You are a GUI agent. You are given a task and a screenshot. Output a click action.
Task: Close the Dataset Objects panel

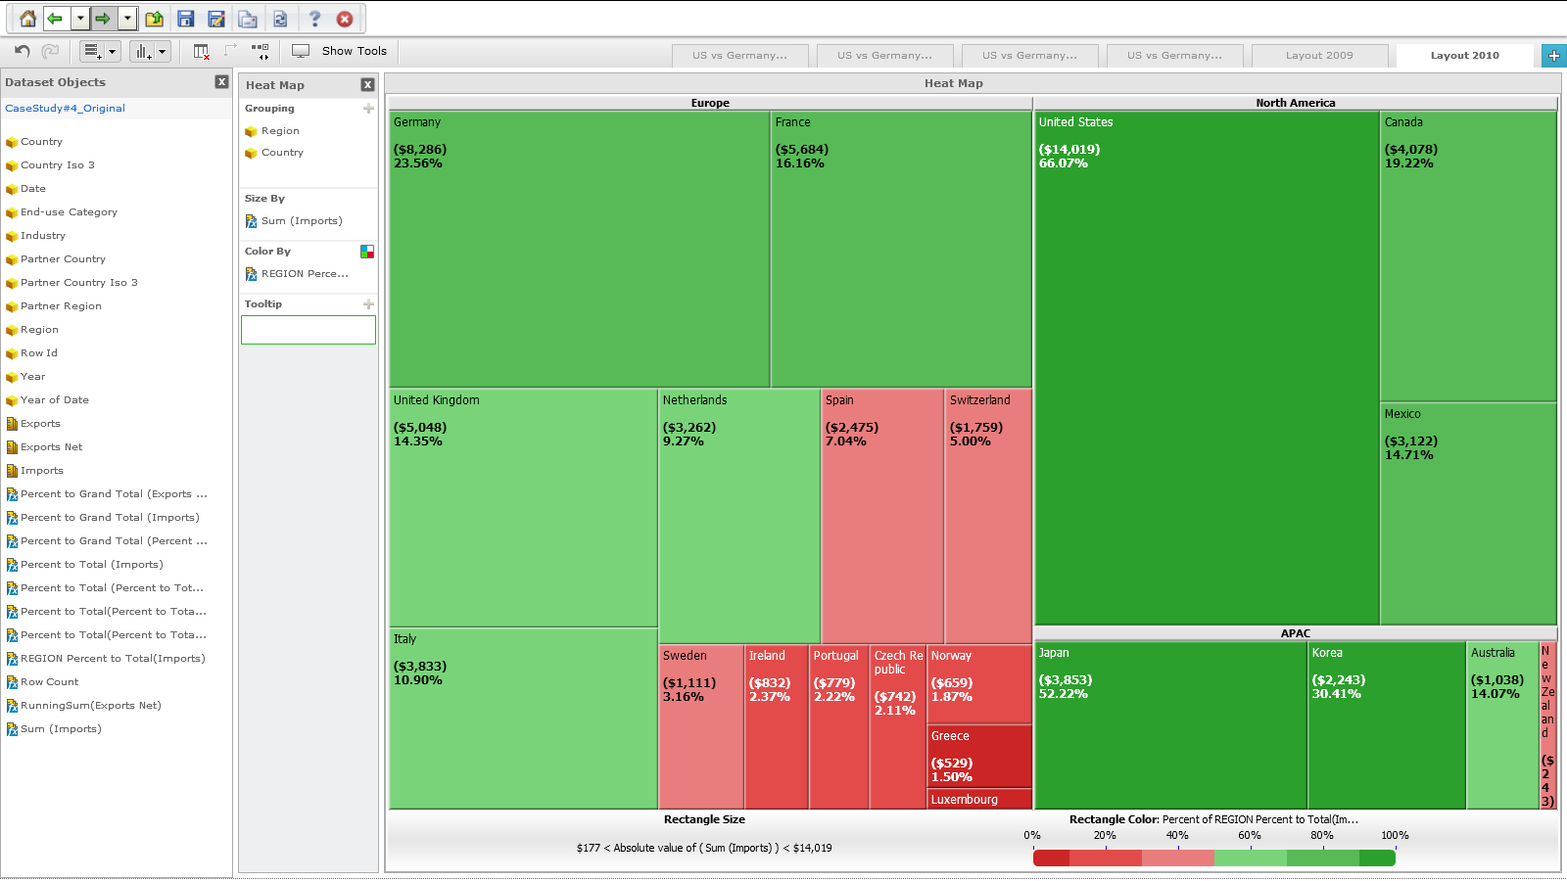(221, 82)
